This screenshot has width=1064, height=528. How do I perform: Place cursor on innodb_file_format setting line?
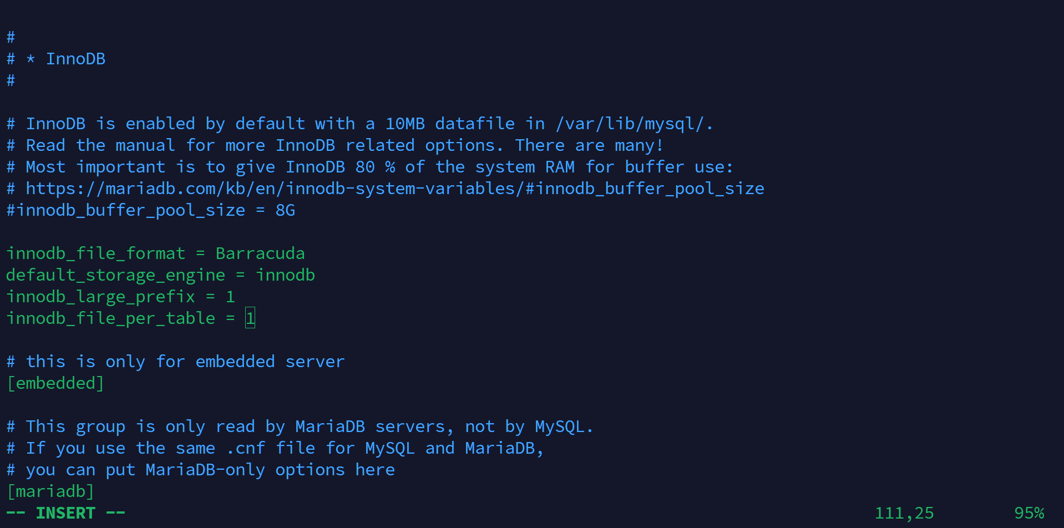[x=155, y=253]
